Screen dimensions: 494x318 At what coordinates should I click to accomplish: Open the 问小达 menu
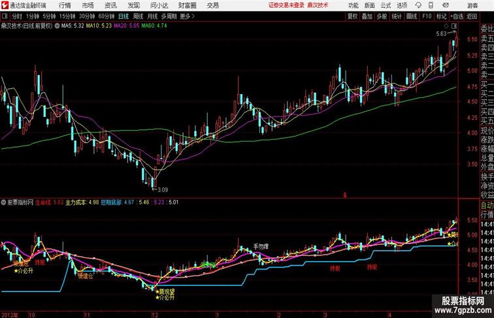tap(159, 5)
